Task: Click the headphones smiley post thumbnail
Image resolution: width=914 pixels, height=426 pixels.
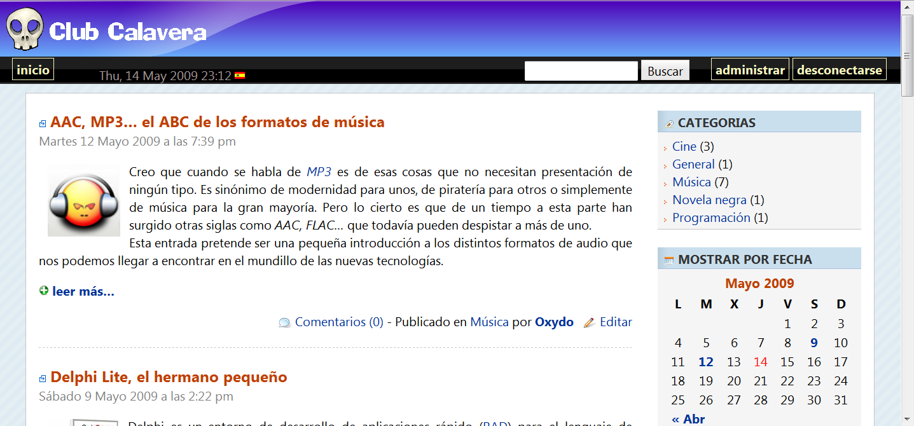Action: [83, 202]
